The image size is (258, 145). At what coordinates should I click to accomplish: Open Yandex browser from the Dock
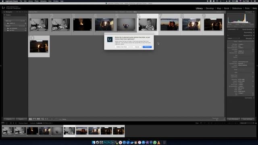coord(121,143)
